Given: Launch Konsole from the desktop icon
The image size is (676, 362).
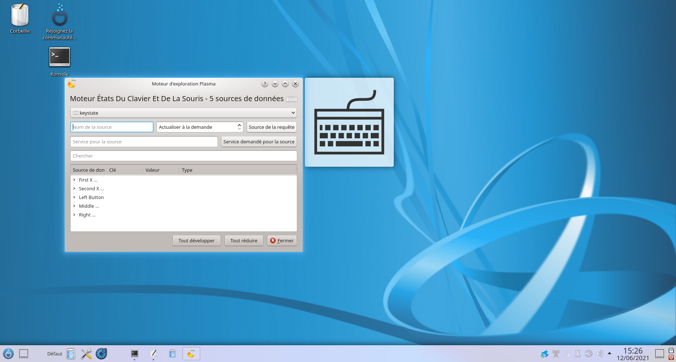Looking at the screenshot, I should [60, 57].
